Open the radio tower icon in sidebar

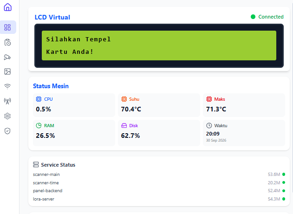(x=7, y=101)
